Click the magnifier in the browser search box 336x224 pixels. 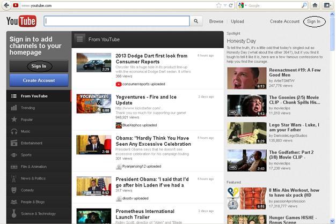click(304, 5)
